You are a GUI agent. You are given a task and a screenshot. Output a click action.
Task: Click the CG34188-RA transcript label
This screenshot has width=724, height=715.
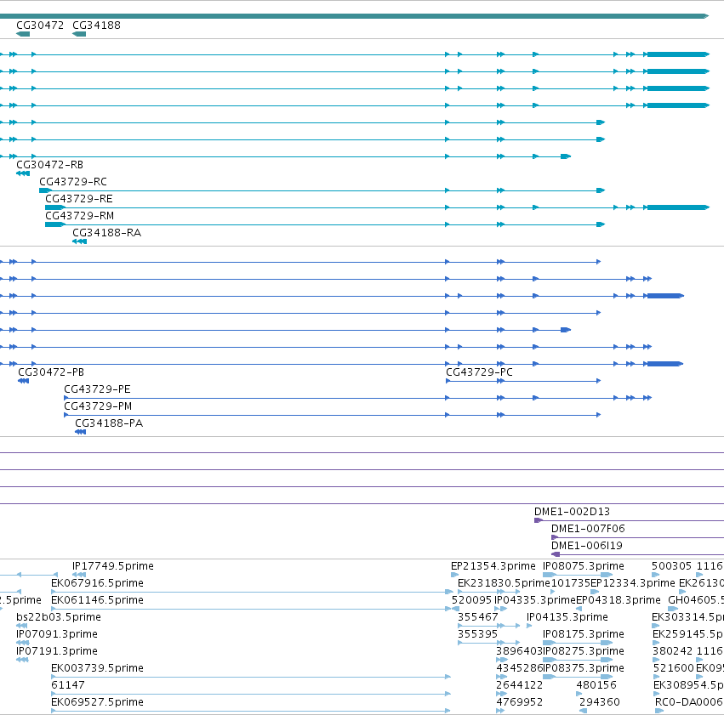pyautogui.click(x=106, y=233)
